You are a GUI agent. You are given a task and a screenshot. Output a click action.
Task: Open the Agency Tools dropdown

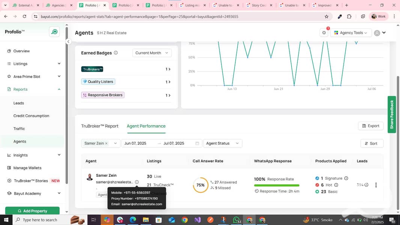click(x=351, y=33)
